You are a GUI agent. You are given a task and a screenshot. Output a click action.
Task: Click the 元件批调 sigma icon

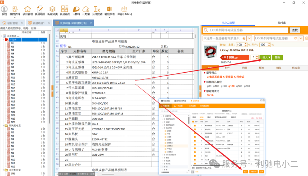click(97, 11)
